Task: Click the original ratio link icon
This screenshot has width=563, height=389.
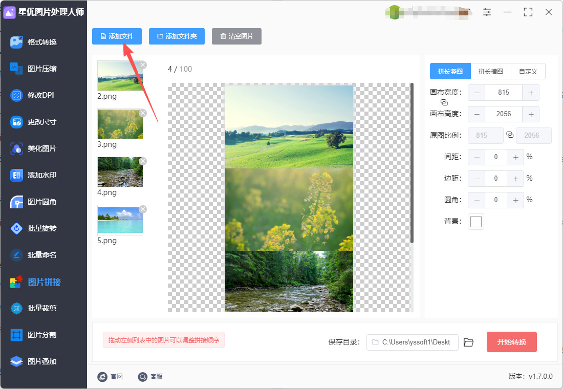Action: click(x=510, y=135)
